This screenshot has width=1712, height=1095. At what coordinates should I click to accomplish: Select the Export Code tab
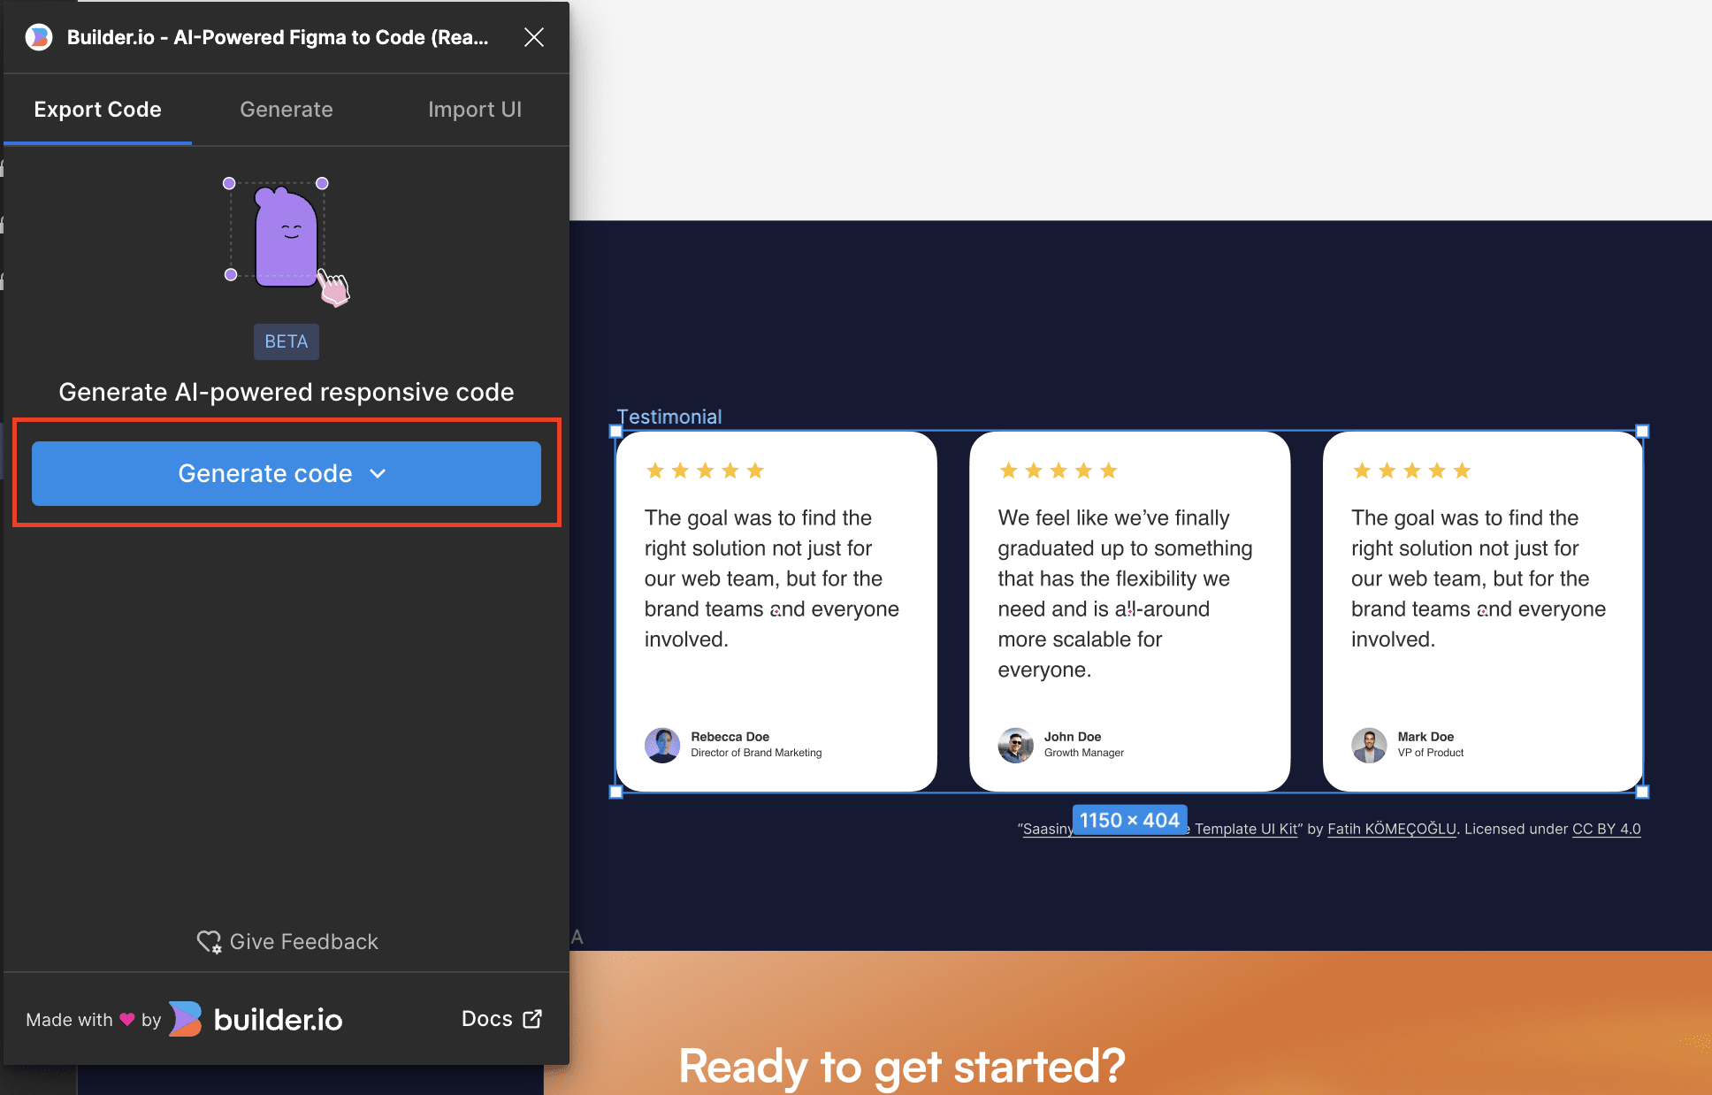tap(97, 110)
